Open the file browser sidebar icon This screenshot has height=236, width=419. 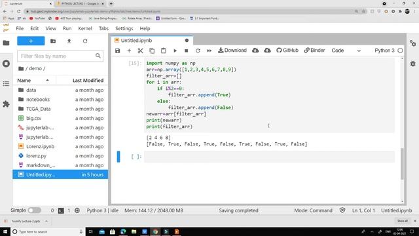coord(6,43)
